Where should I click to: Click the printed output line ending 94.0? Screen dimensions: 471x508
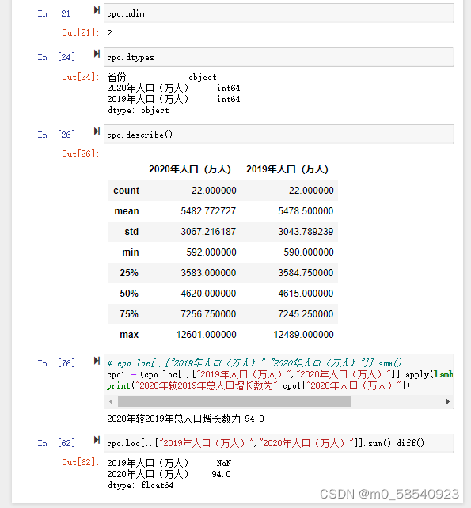point(185,419)
